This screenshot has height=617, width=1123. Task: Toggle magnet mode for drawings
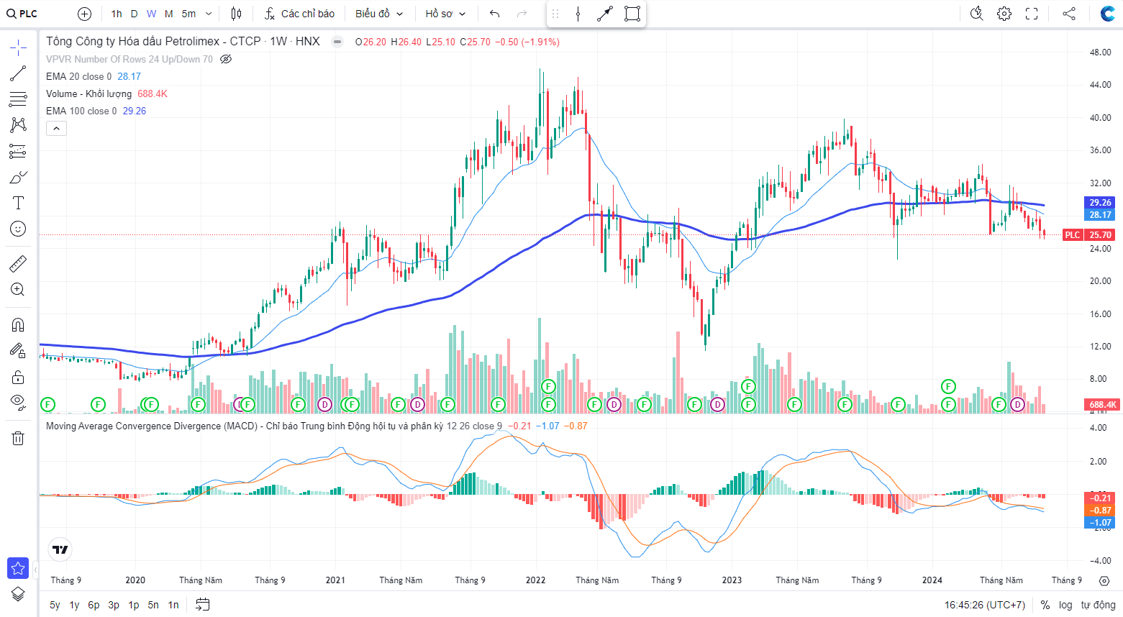18,325
